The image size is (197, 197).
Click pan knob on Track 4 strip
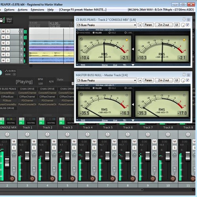(87, 134)
